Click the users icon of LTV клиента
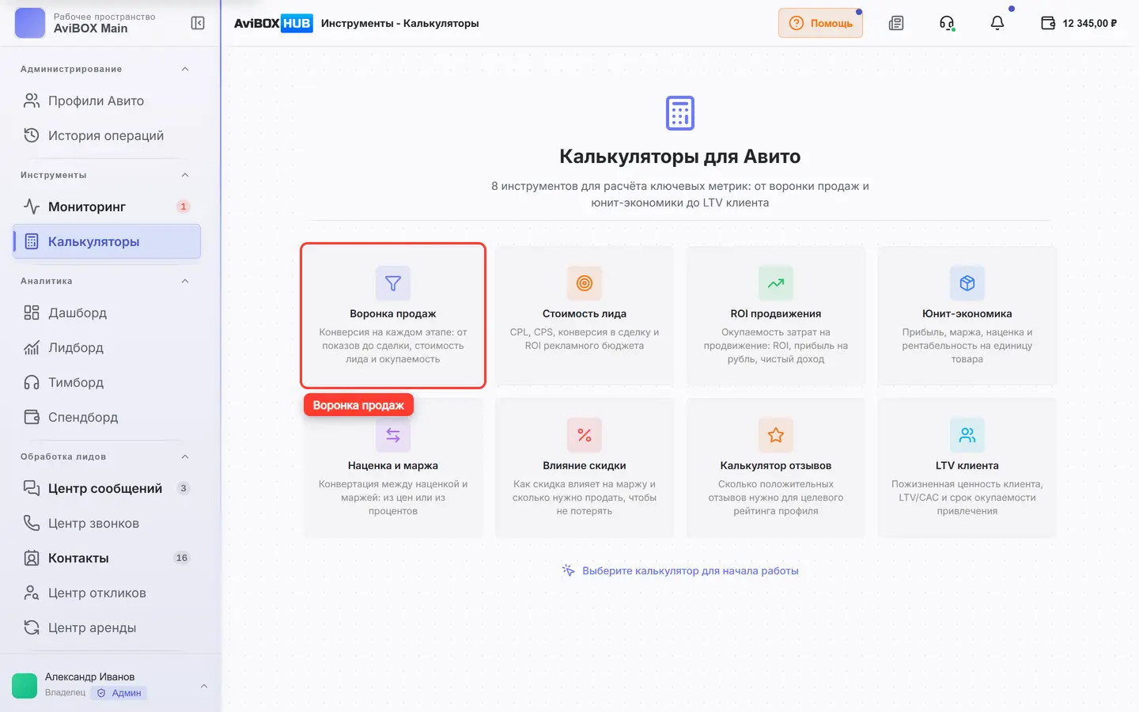 [967, 435]
